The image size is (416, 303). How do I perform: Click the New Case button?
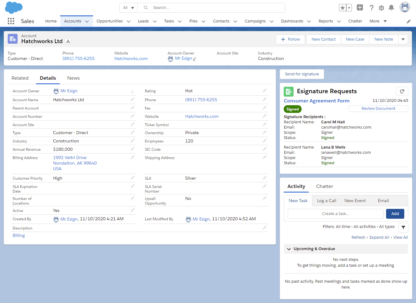point(355,39)
